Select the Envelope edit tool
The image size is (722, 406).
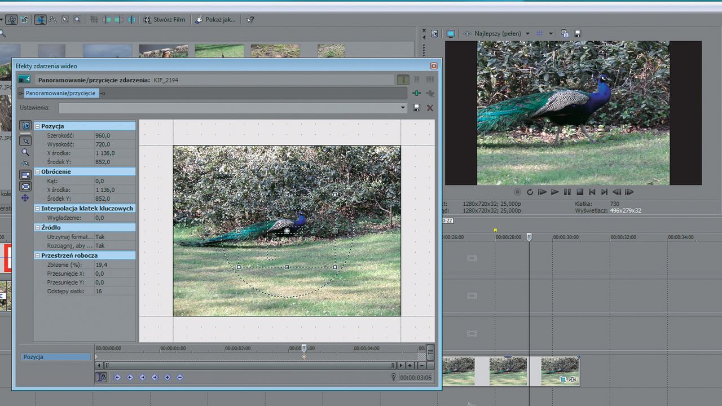53,19
